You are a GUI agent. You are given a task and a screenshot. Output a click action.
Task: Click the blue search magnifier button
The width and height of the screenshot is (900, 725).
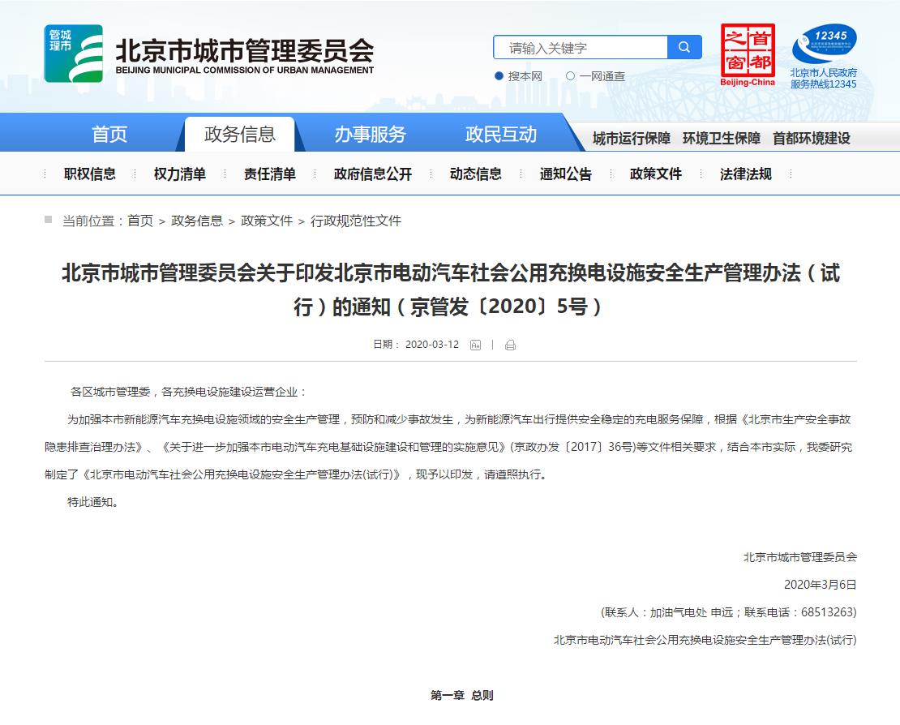click(684, 47)
